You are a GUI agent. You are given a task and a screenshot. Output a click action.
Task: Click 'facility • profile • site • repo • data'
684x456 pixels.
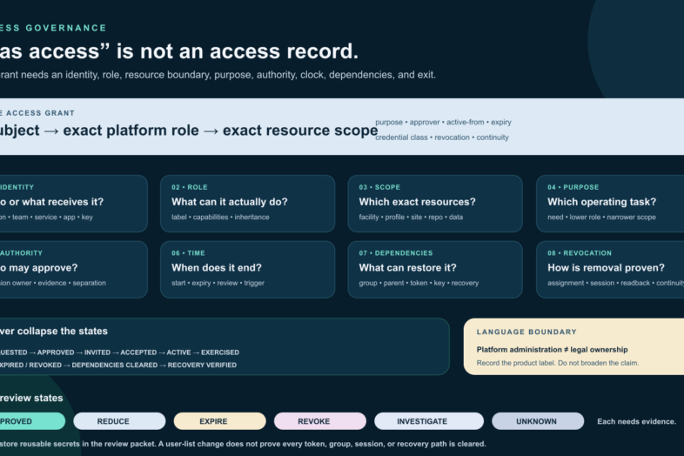(411, 217)
